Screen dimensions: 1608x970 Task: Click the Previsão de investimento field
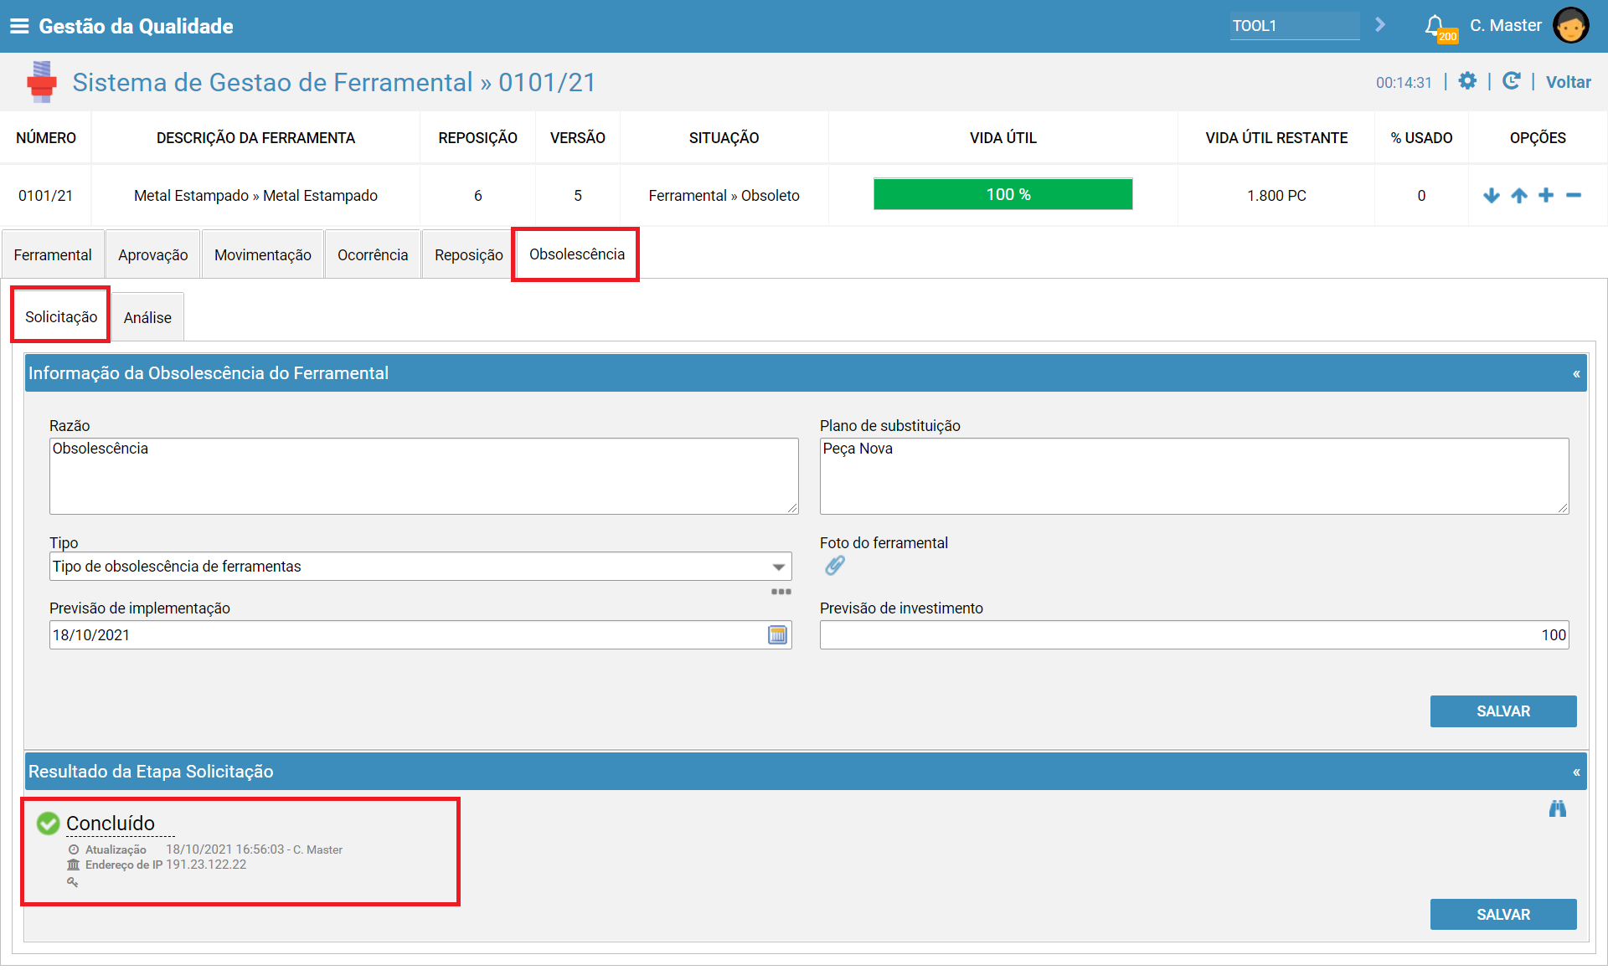pos(1194,635)
